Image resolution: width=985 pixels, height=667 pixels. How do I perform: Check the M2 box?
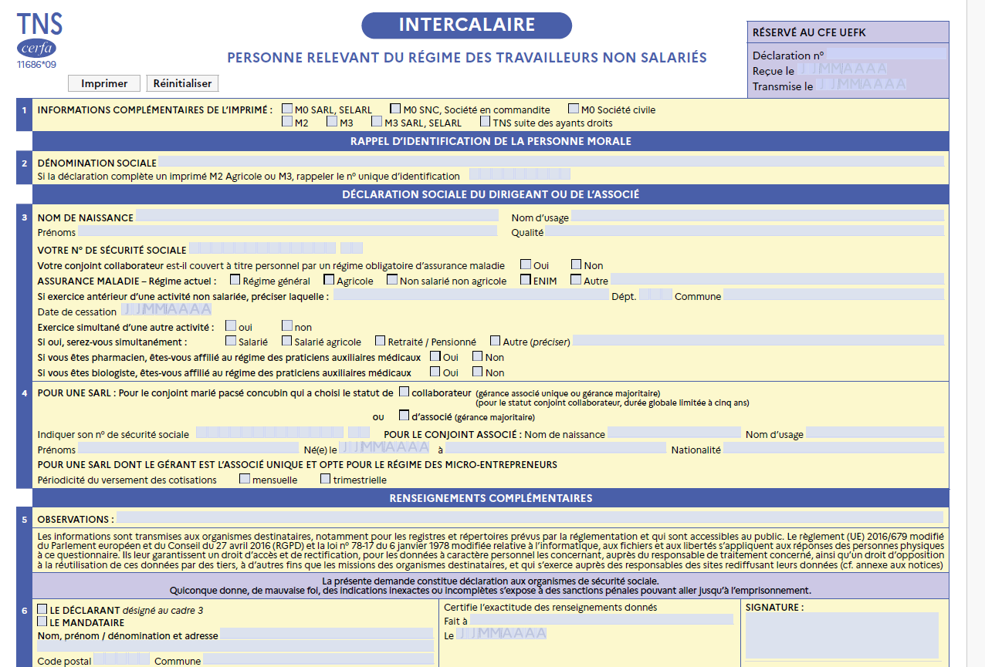(287, 122)
